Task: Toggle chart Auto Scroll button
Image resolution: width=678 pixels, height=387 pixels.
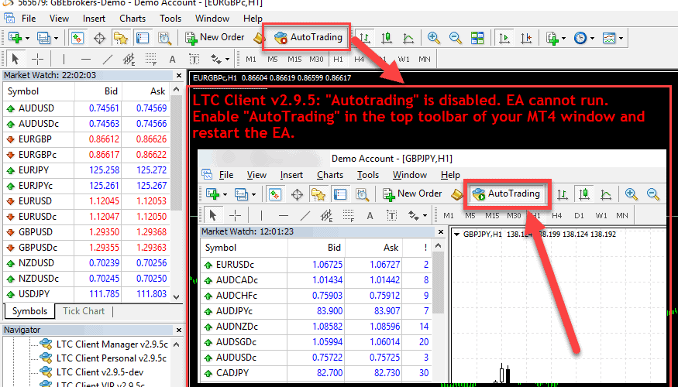Action: [x=504, y=38]
